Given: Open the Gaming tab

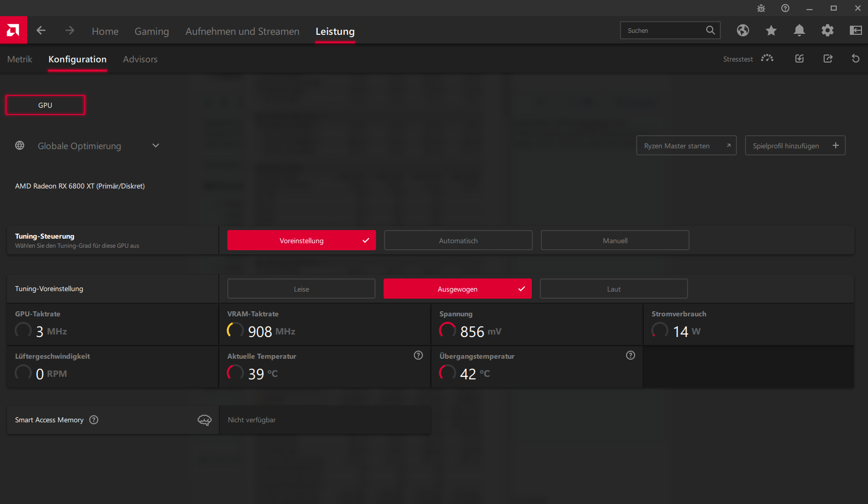Looking at the screenshot, I should (x=152, y=31).
